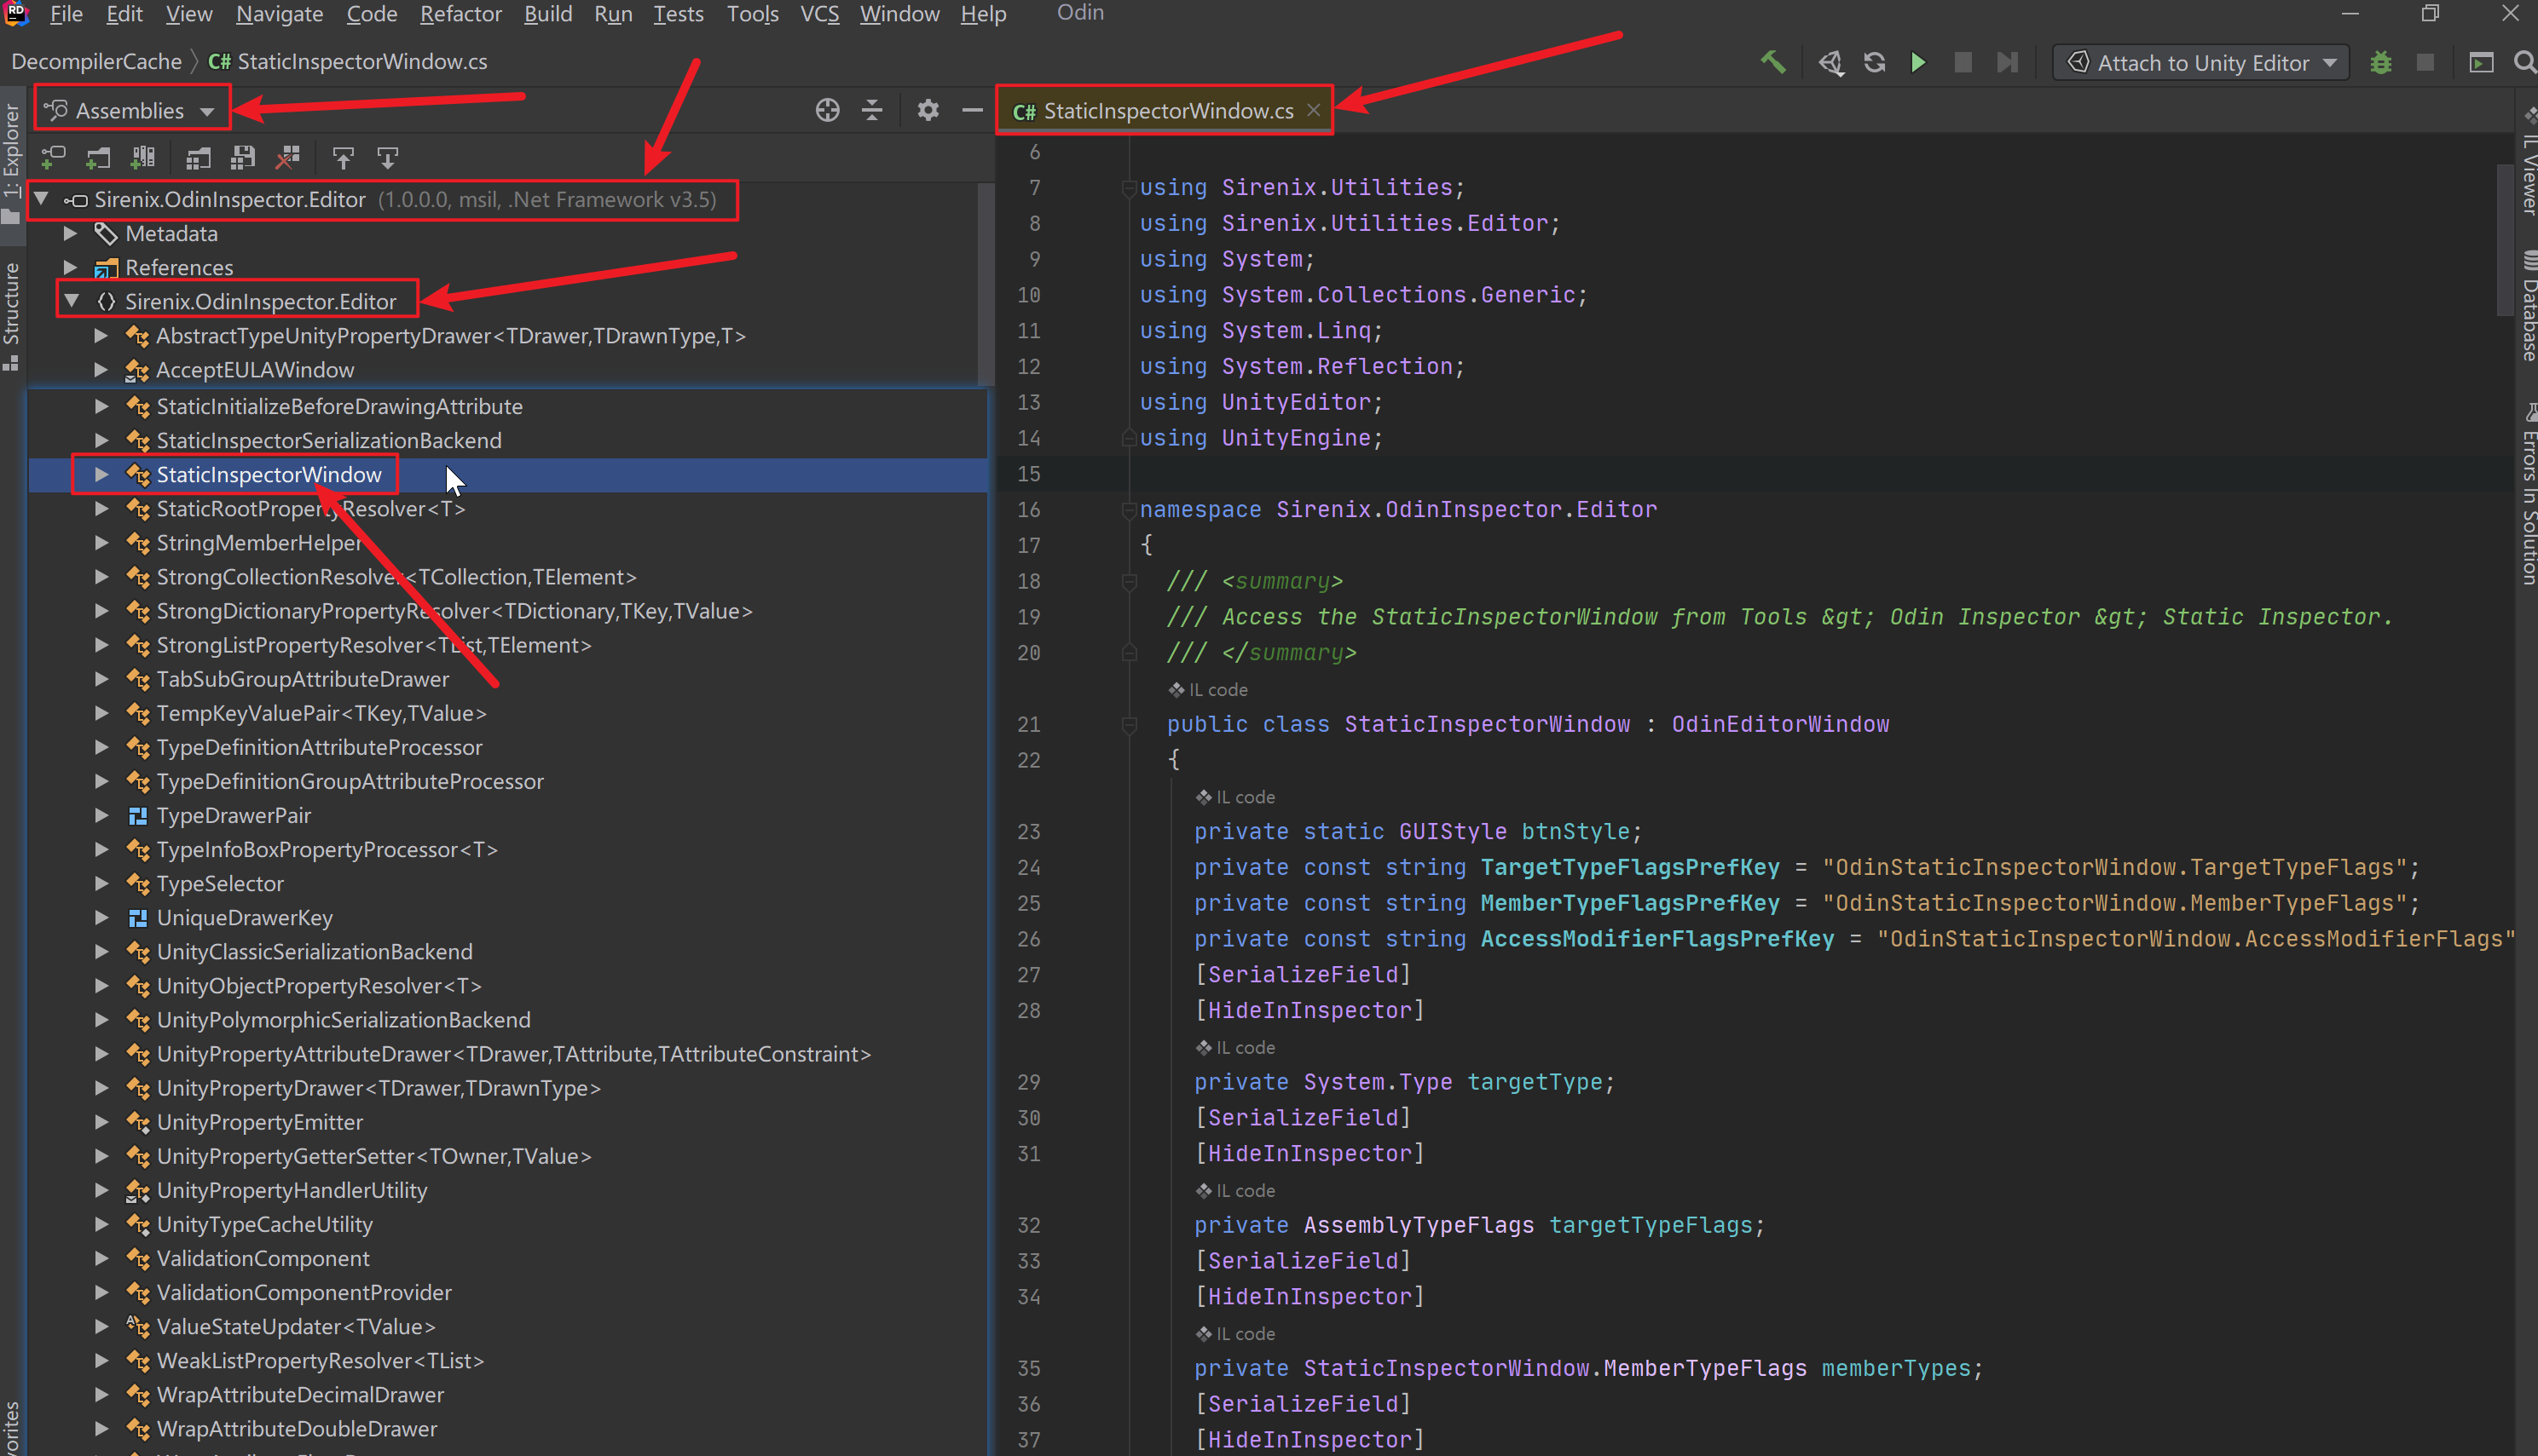Select StaticInspectorWindow class in tree

pos(269,474)
